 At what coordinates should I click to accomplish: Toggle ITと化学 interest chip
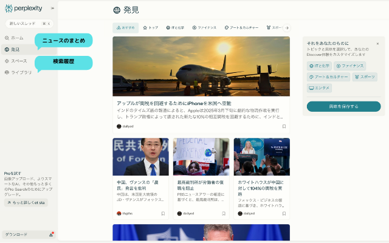coord(319,66)
